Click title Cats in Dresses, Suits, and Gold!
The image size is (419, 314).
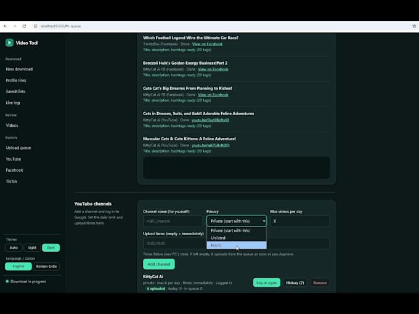[x=198, y=114]
